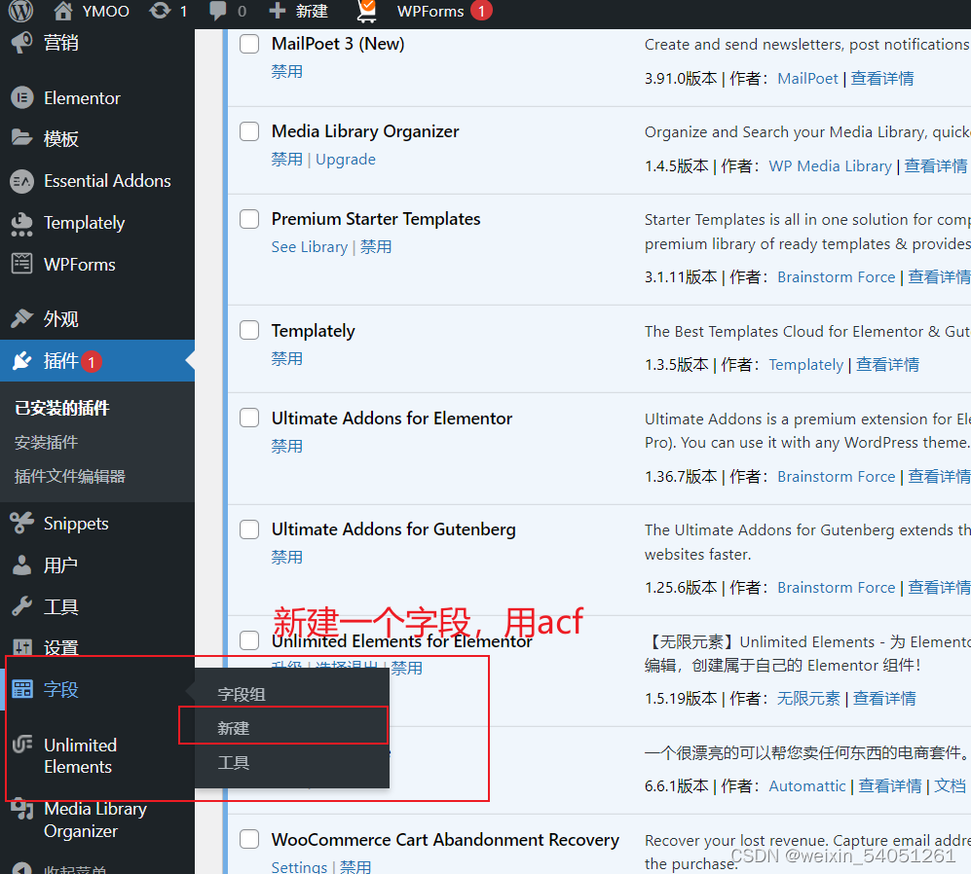The height and width of the screenshot is (874, 971).
Task: Click the plus icon next to 新建
Action: click(278, 11)
